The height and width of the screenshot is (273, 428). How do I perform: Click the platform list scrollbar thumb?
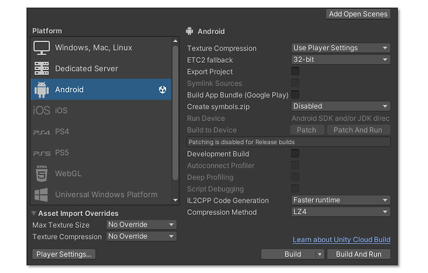pos(175,113)
